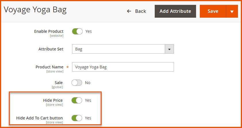Click the Hide Price label

[53, 100]
